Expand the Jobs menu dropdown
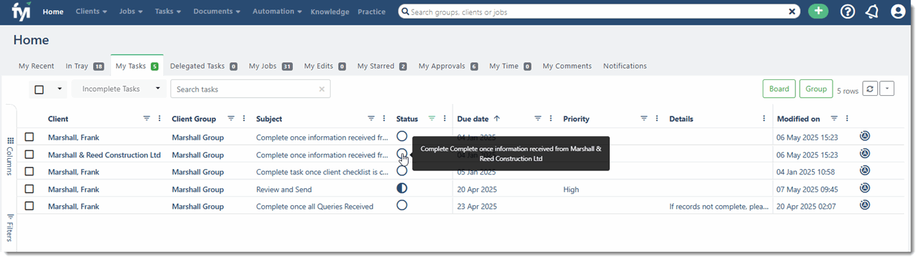919x260 pixels. click(x=131, y=12)
